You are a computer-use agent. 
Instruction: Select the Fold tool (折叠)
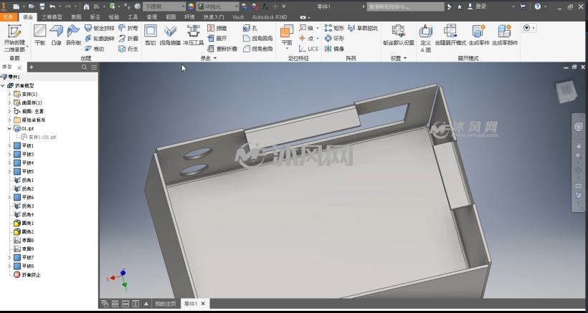pyautogui.click(x=128, y=38)
